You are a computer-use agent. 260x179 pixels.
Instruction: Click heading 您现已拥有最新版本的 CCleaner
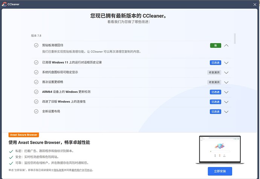[128, 16]
